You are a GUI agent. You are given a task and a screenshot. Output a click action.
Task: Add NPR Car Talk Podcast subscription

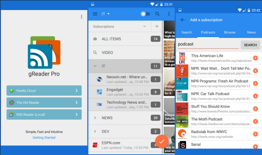255,96
